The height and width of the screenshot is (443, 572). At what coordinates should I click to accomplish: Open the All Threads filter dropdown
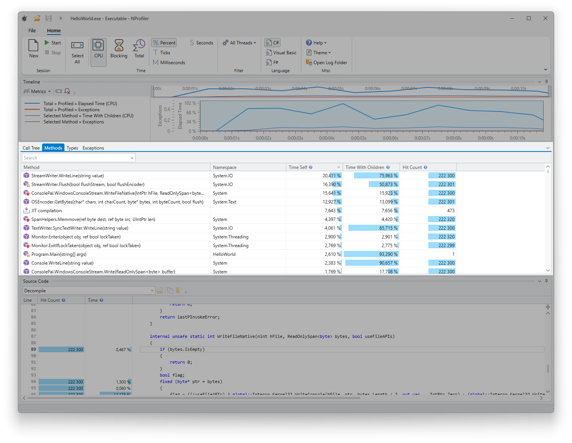point(240,43)
